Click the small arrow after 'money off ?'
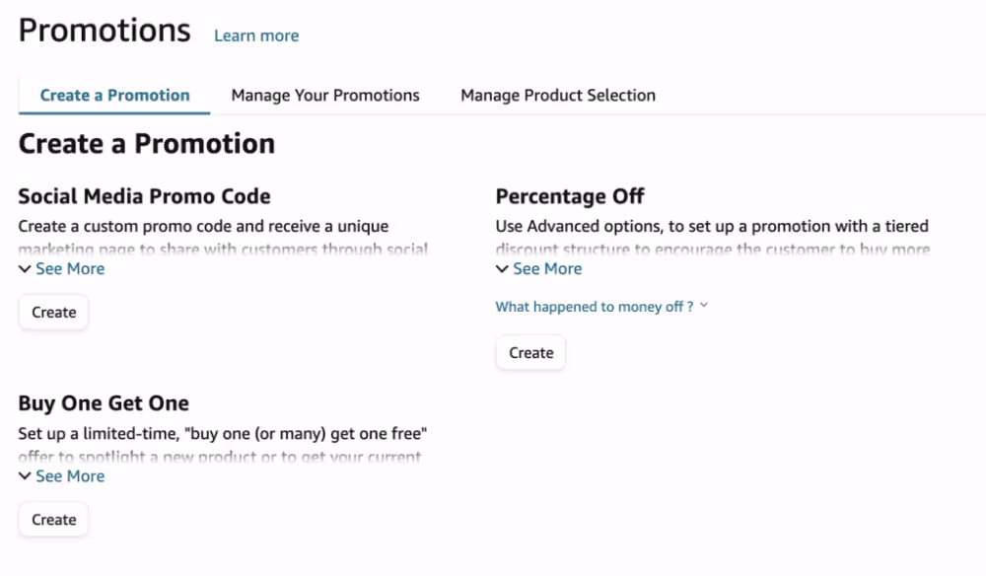Viewport: 986px width, 576px height. (704, 306)
